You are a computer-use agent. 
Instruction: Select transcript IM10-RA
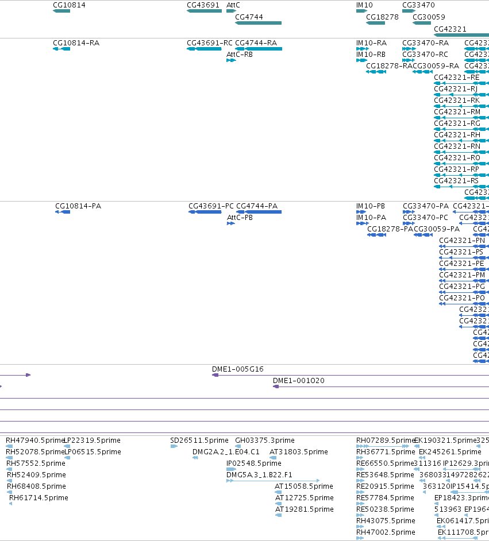371,43
